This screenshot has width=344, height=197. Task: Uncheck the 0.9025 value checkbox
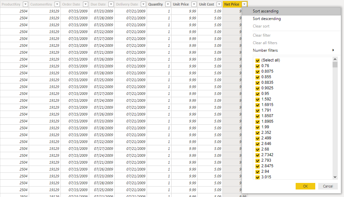257,88
